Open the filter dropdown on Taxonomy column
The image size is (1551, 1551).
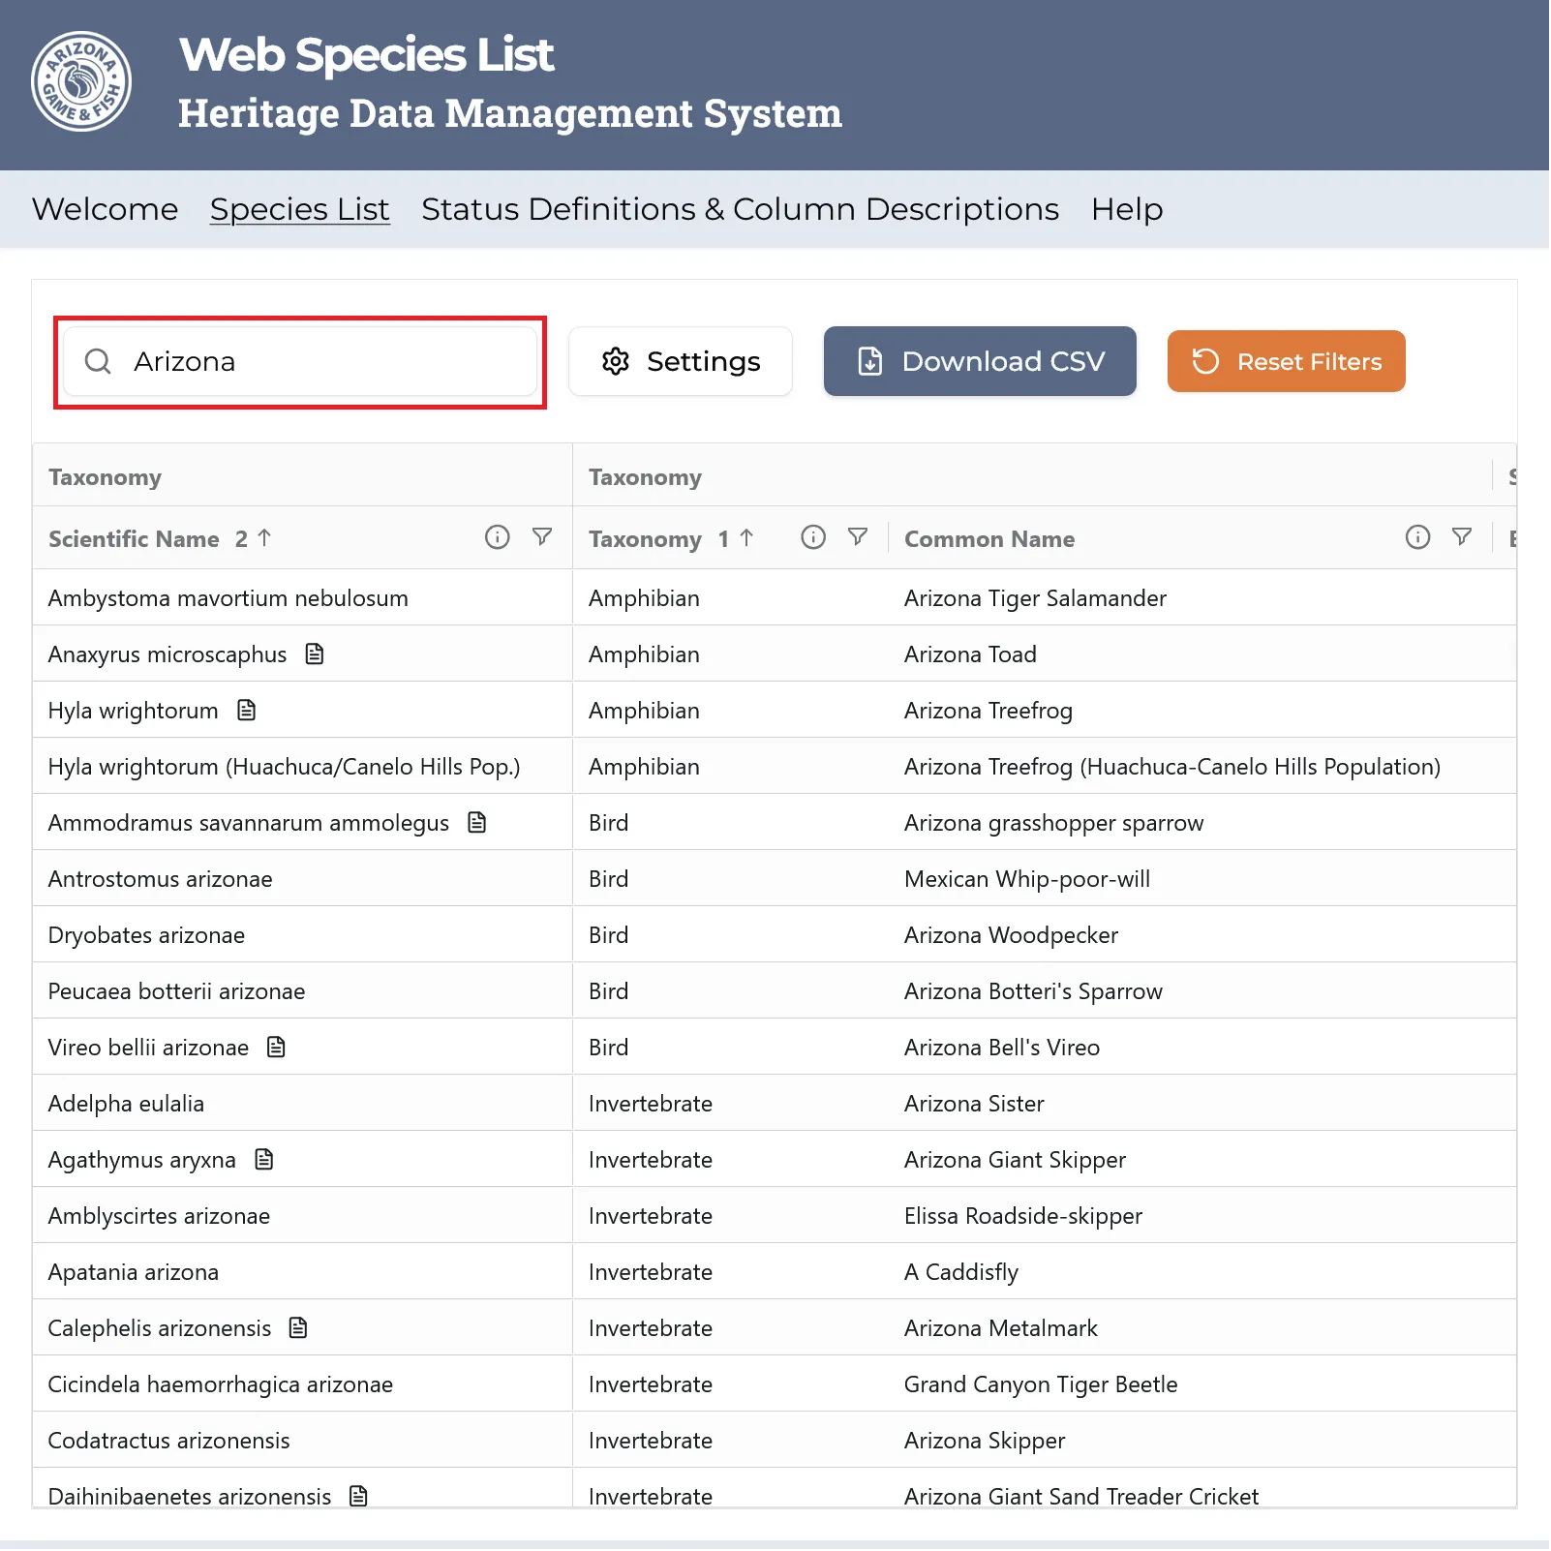(x=859, y=536)
